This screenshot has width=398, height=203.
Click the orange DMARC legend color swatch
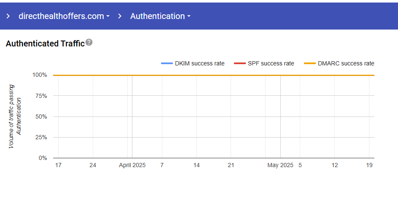tap(310, 63)
